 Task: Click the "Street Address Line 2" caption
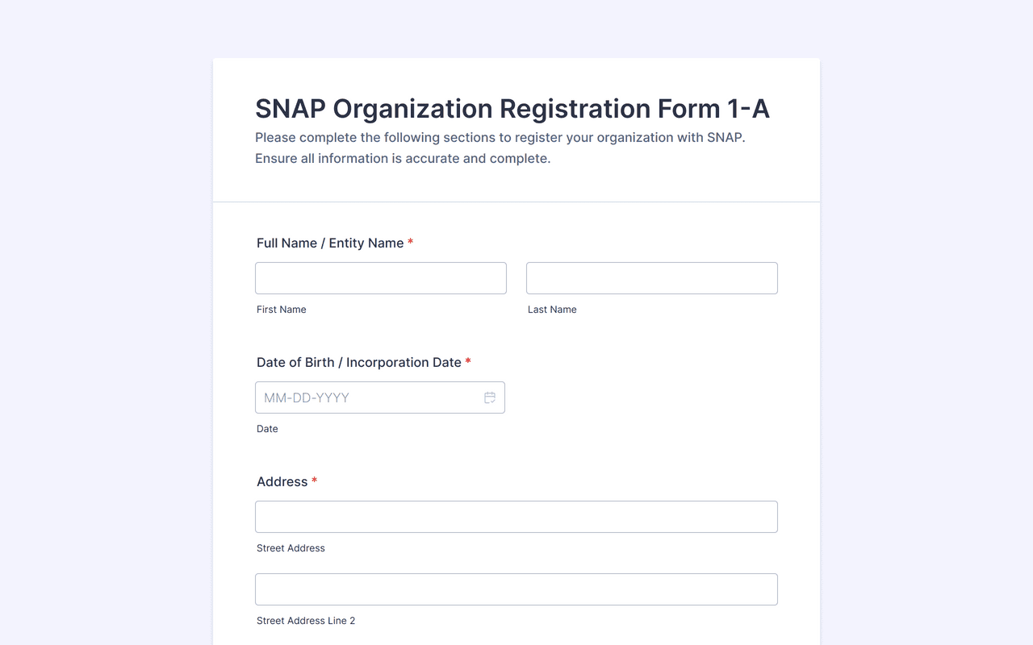tap(306, 621)
